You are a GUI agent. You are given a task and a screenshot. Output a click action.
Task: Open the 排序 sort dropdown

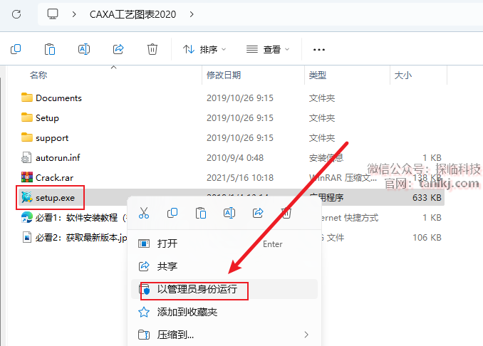pos(204,49)
